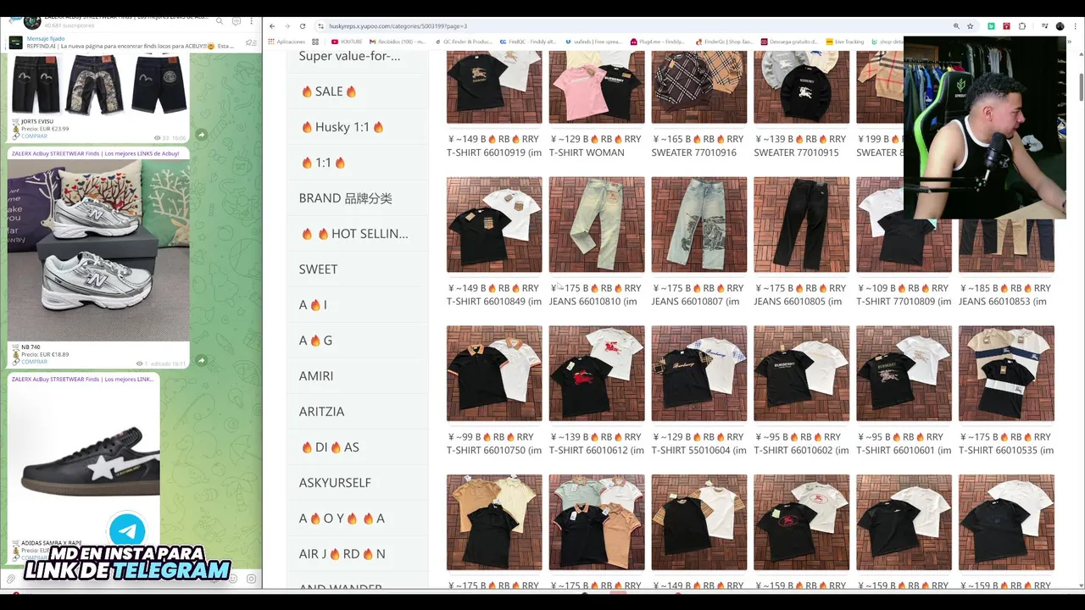
Task: Click COMPRAR under JORTS EVISU
Action: click(x=34, y=136)
